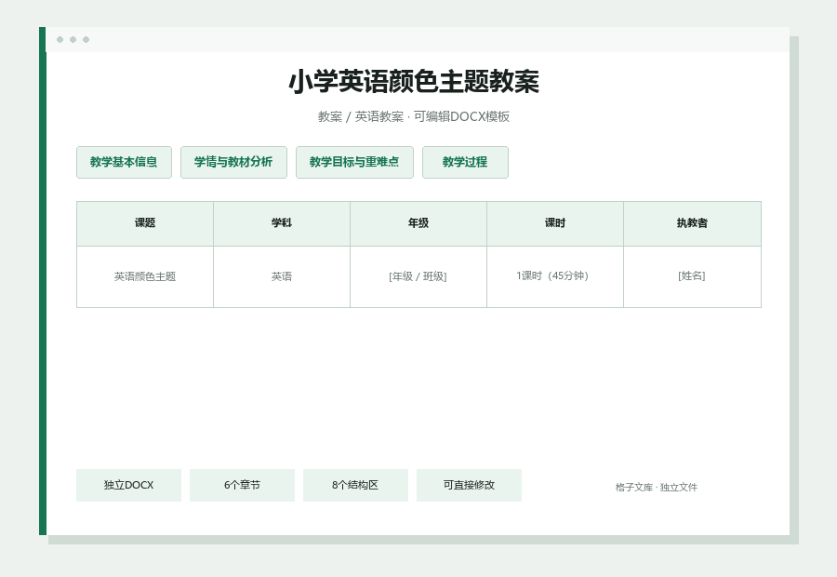Click the 格子文库 · 独立文件 footer text
The width and height of the screenshot is (837, 577).
coord(656,488)
